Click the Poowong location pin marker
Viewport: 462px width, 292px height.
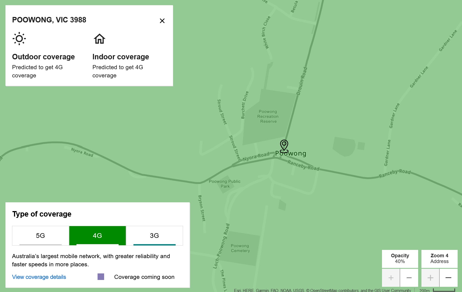[x=284, y=146]
